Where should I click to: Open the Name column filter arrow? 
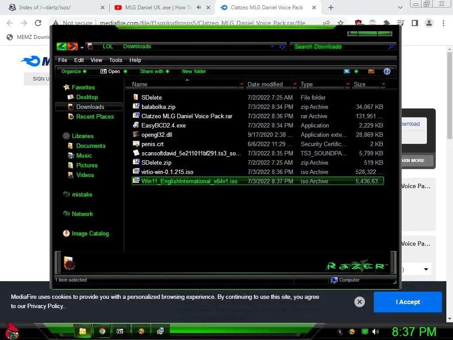[x=242, y=85]
